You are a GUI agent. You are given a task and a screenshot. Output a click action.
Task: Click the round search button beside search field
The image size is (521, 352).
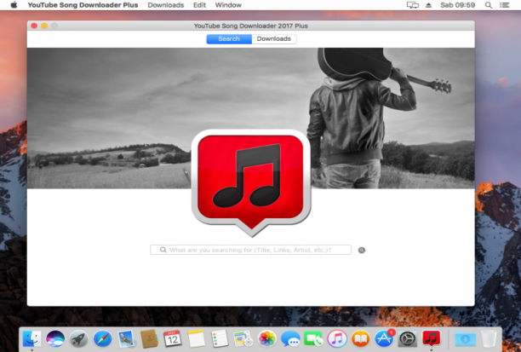[x=362, y=251]
